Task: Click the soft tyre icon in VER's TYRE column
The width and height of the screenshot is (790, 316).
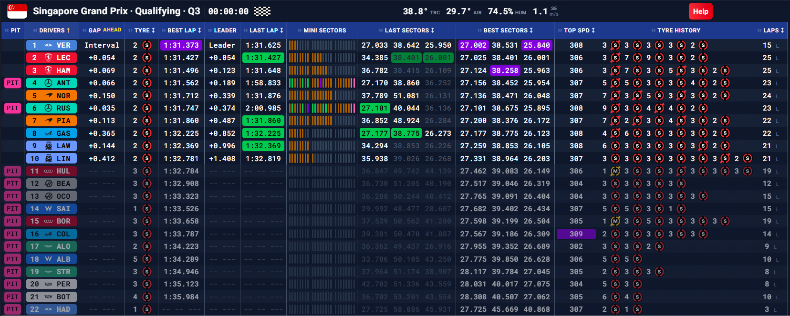Action: coord(147,45)
